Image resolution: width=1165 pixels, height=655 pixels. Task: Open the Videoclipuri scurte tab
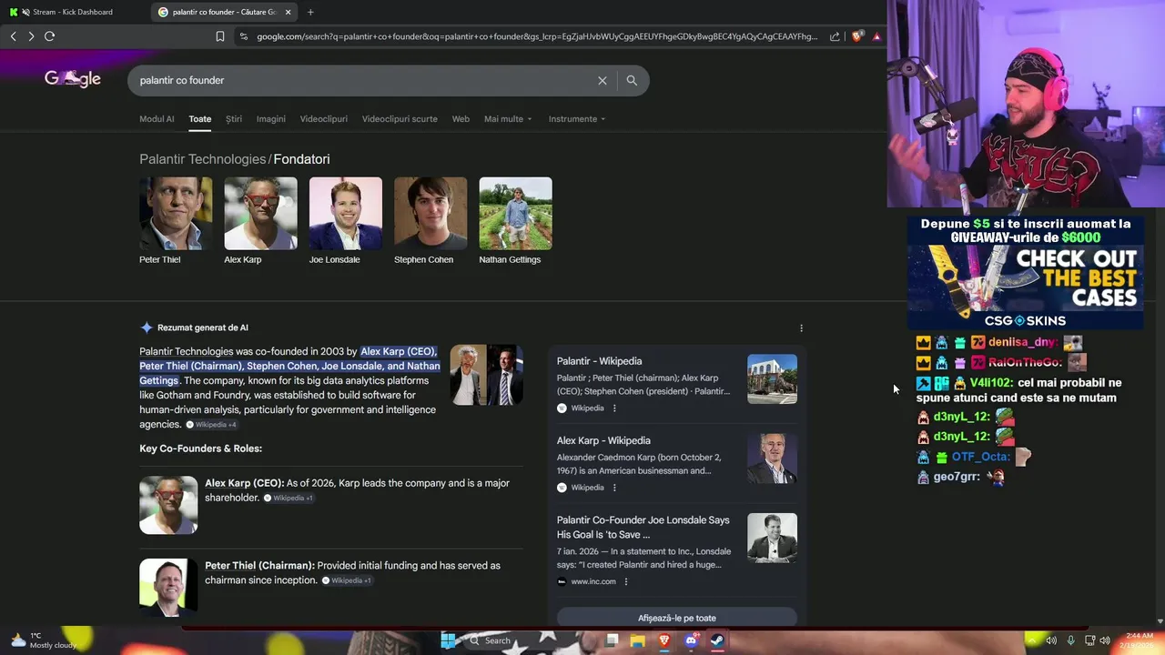point(400,119)
